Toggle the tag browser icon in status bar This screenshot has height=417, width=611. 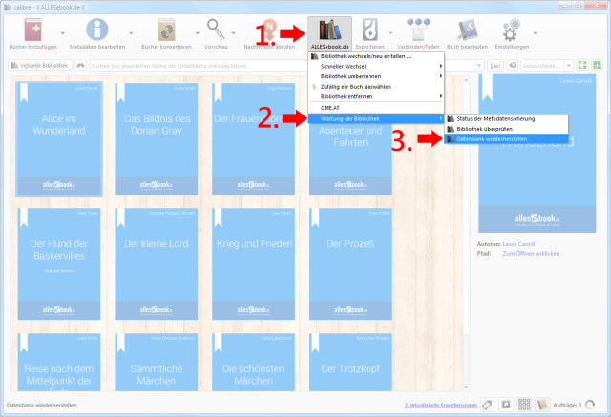tap(487, 405)
